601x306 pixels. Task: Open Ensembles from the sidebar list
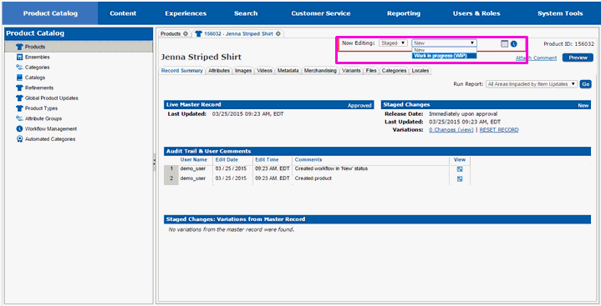(x=37, y=57)
